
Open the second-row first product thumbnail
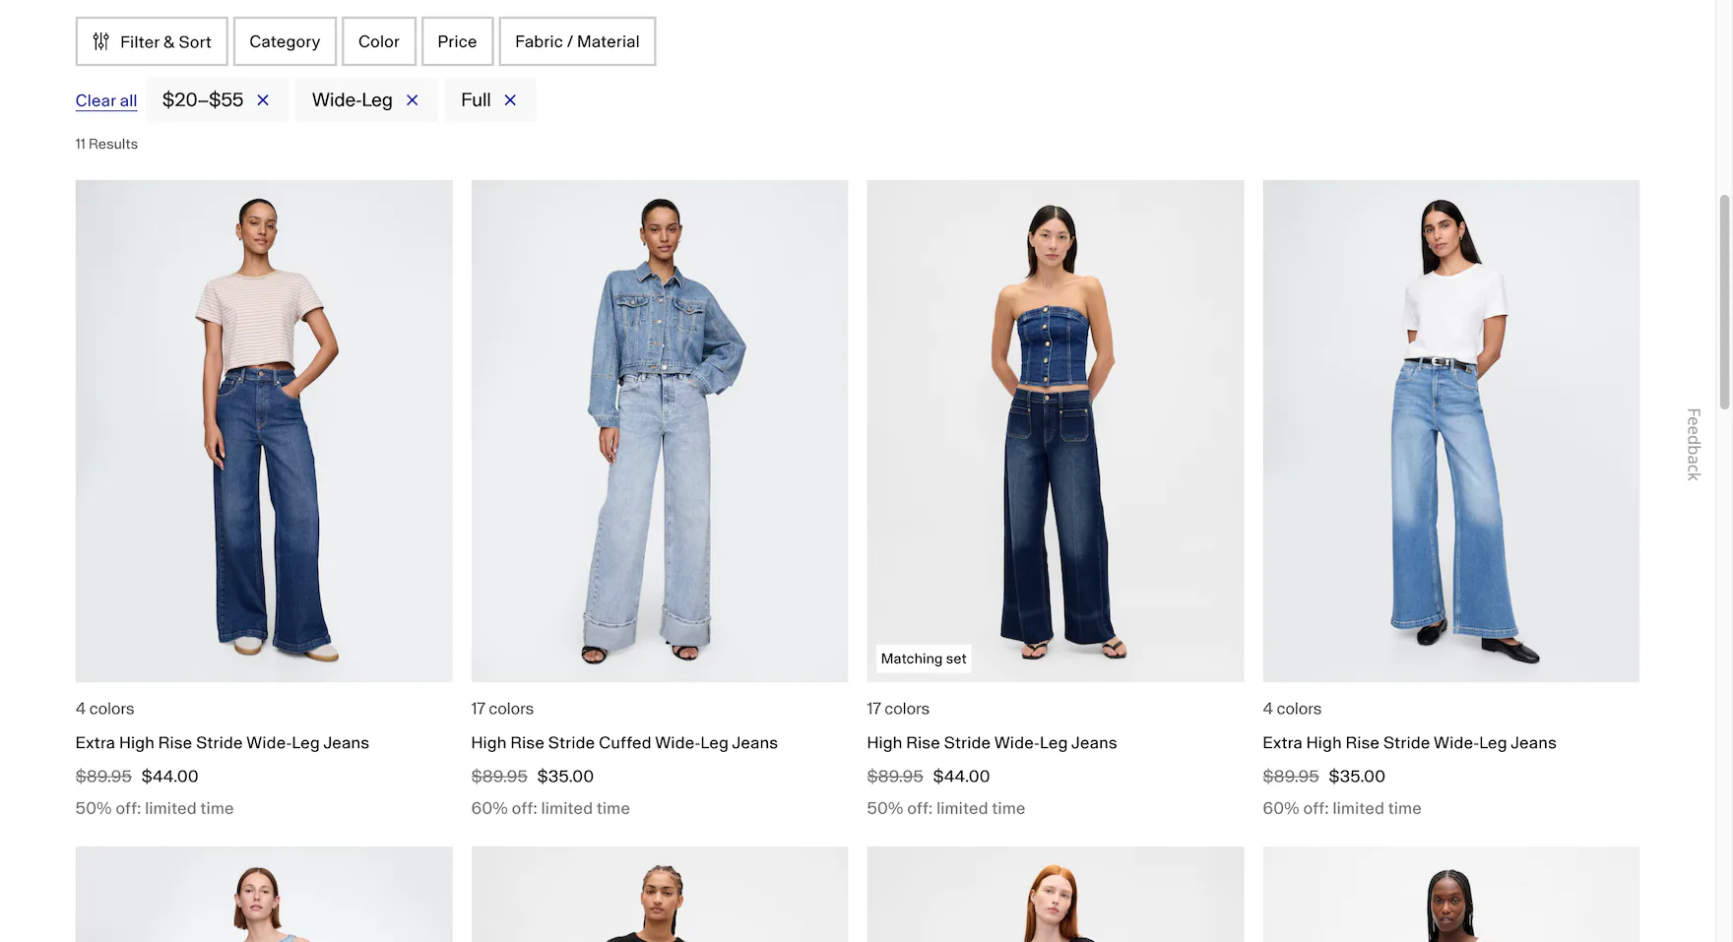(264, 894)
